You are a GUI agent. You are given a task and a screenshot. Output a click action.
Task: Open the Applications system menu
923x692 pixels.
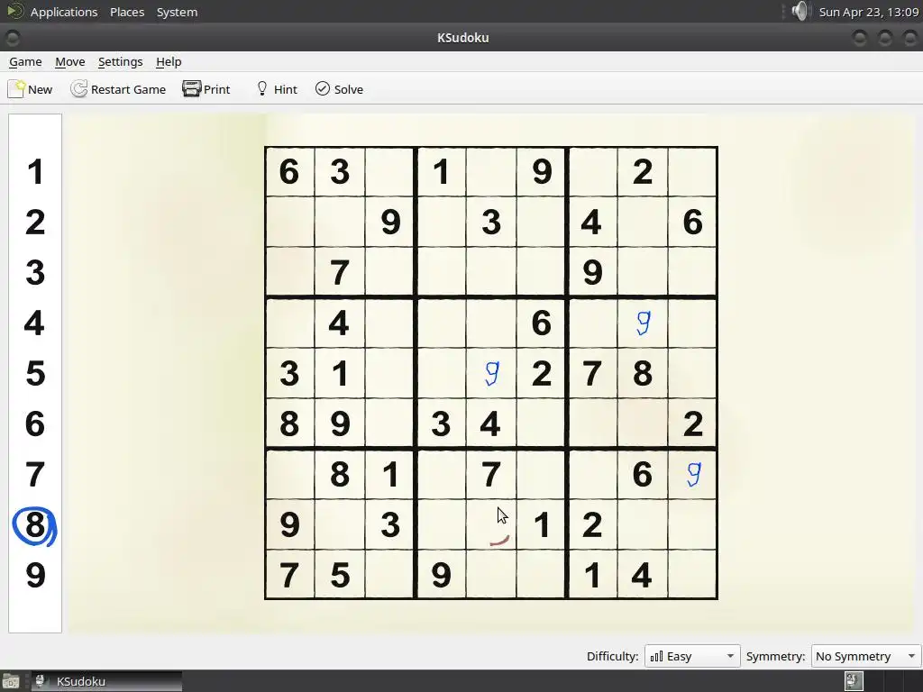click(64, 12)
